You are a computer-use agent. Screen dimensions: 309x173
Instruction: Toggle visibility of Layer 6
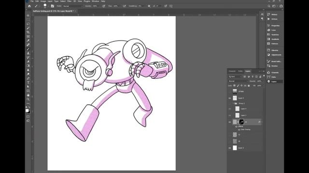(230, 98)
